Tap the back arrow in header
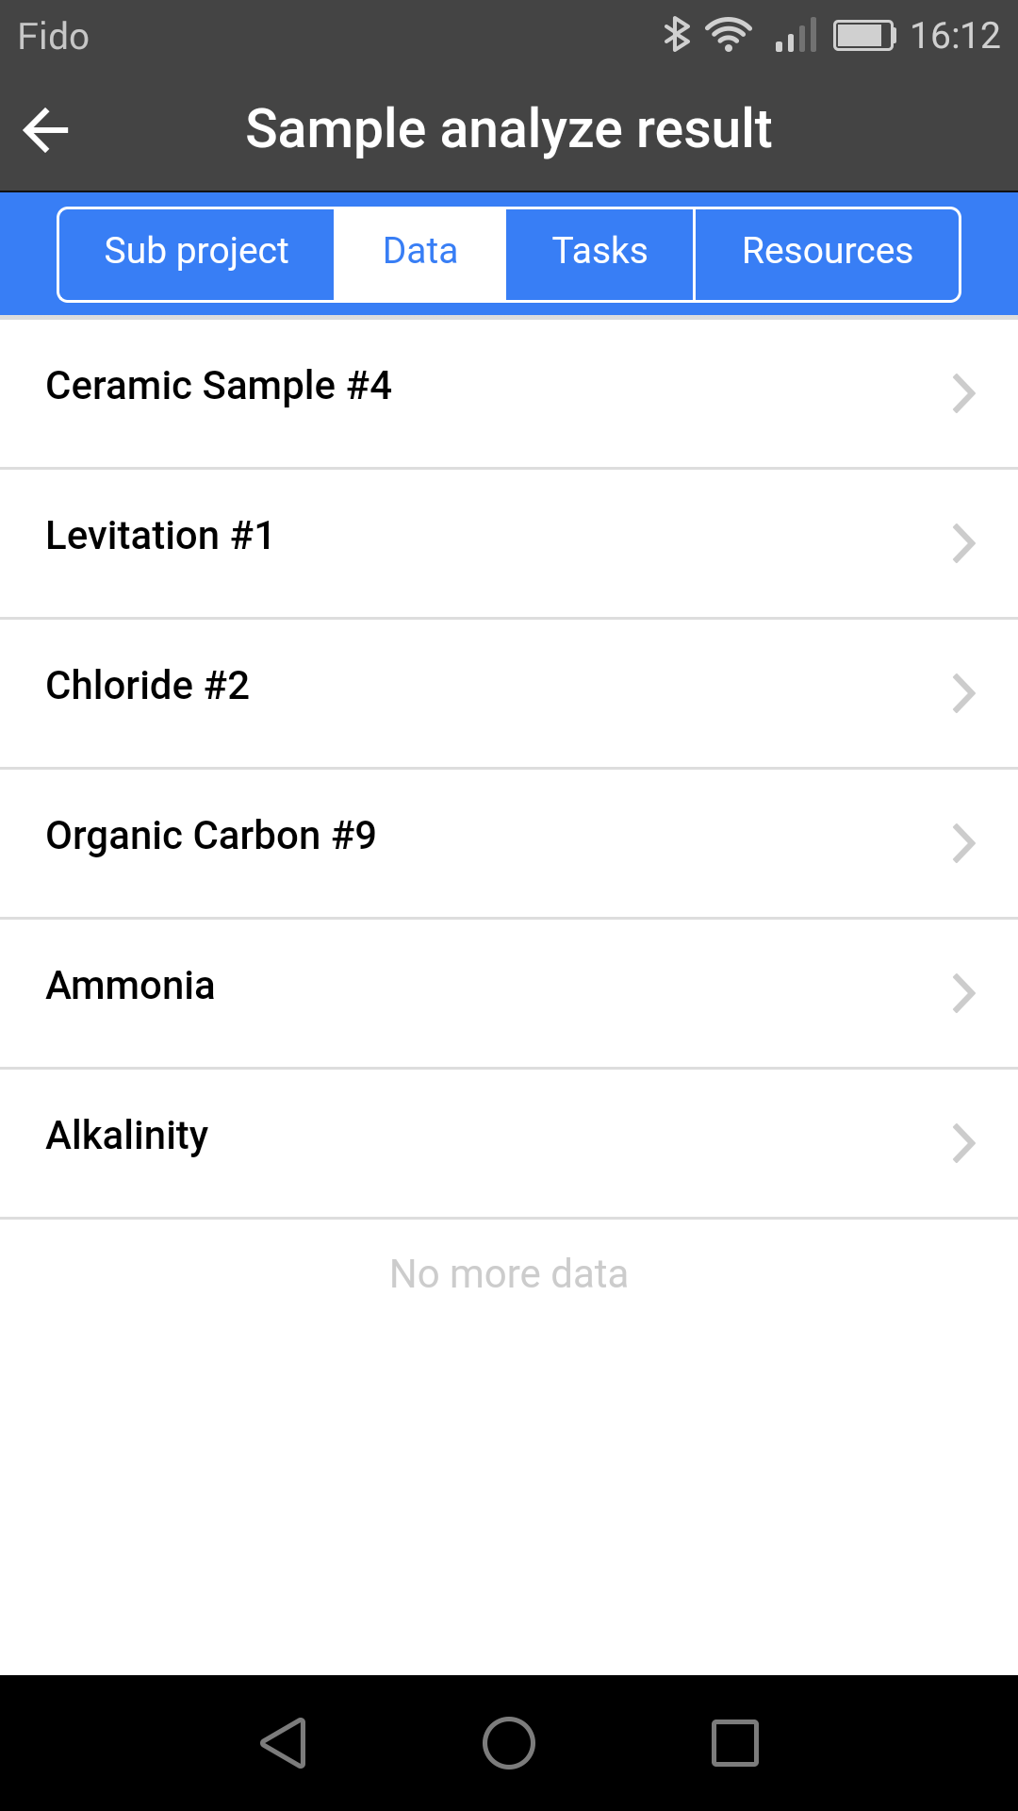This screenshot has width=1018, height=1811. (45, 130)
